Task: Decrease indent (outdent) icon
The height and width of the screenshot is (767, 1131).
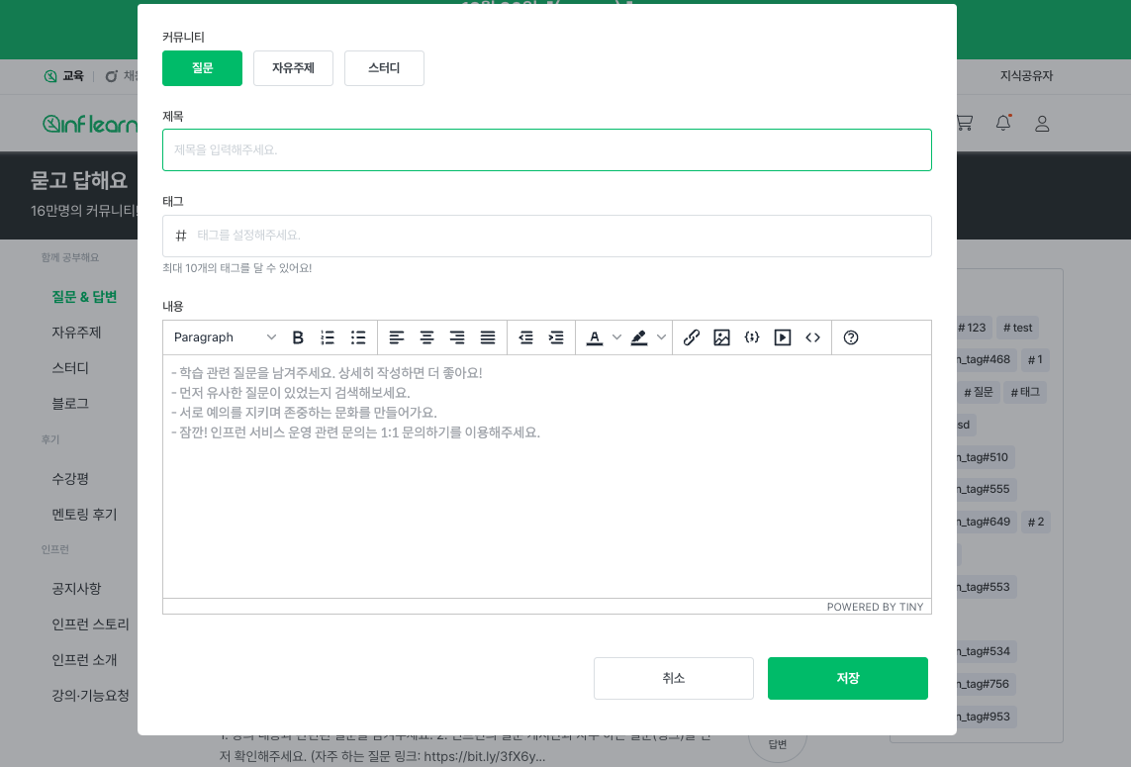Action: 525,337
